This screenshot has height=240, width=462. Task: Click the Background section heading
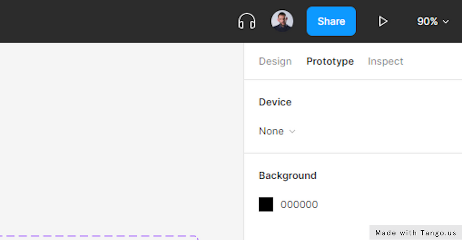pos(287,175)
